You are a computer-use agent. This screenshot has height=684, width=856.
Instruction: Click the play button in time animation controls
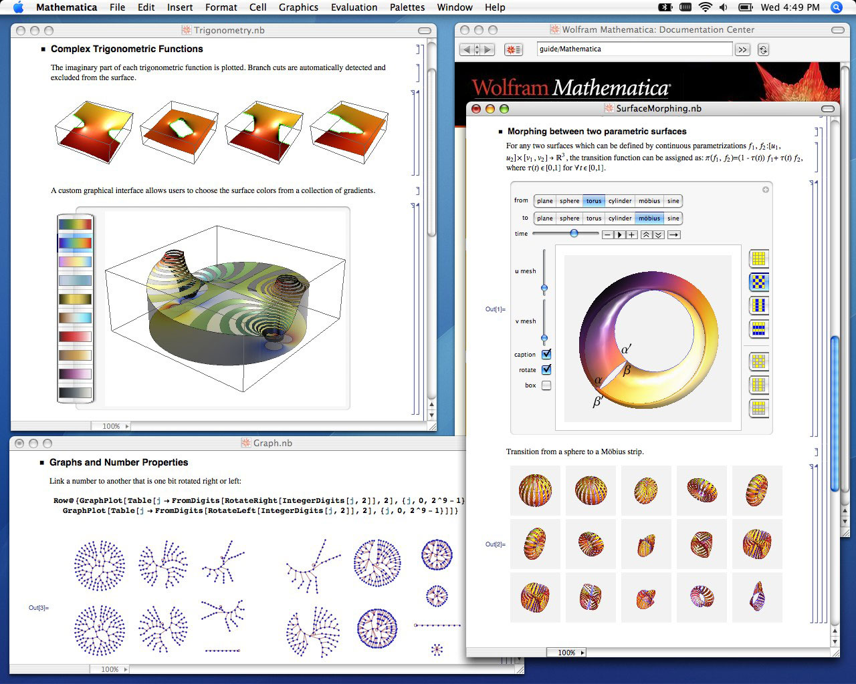[619, 234]
